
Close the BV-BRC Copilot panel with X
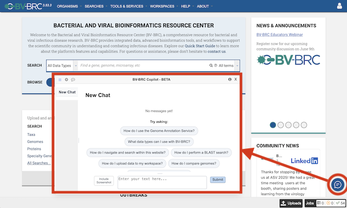[x=236, y=79]
